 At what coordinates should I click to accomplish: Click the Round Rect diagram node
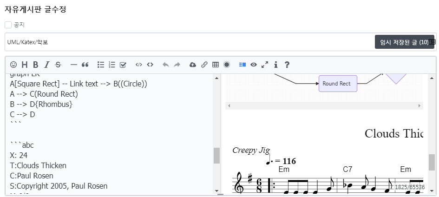(x=338, y=84)
